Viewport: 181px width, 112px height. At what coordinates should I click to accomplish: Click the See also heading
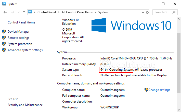(x=13, y=99)
